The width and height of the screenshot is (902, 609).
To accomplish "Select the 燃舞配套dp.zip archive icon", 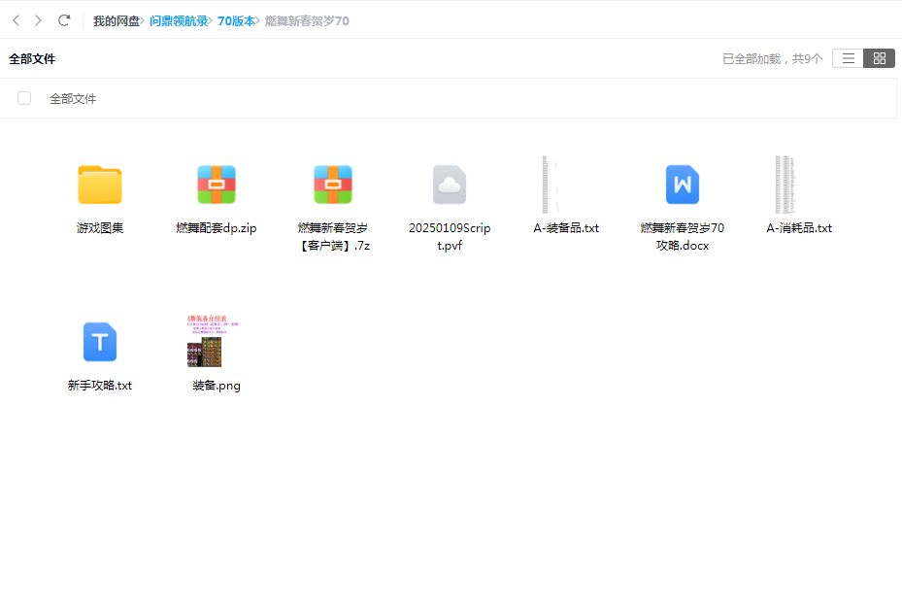I will [217, 185].
